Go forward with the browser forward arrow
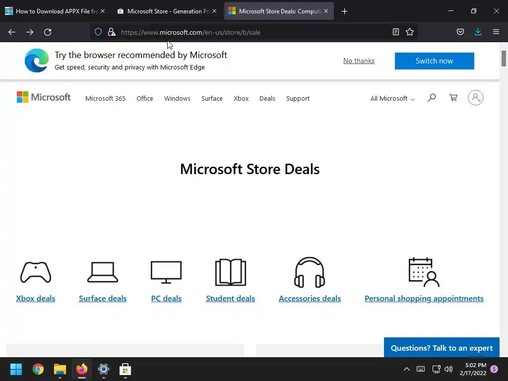 [30, 32]
